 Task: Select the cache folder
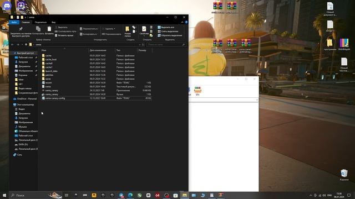[96, 55]
